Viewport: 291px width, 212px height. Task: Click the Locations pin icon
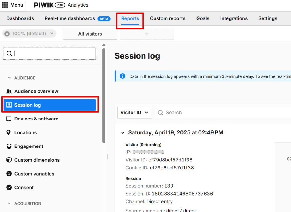(9, 132)
